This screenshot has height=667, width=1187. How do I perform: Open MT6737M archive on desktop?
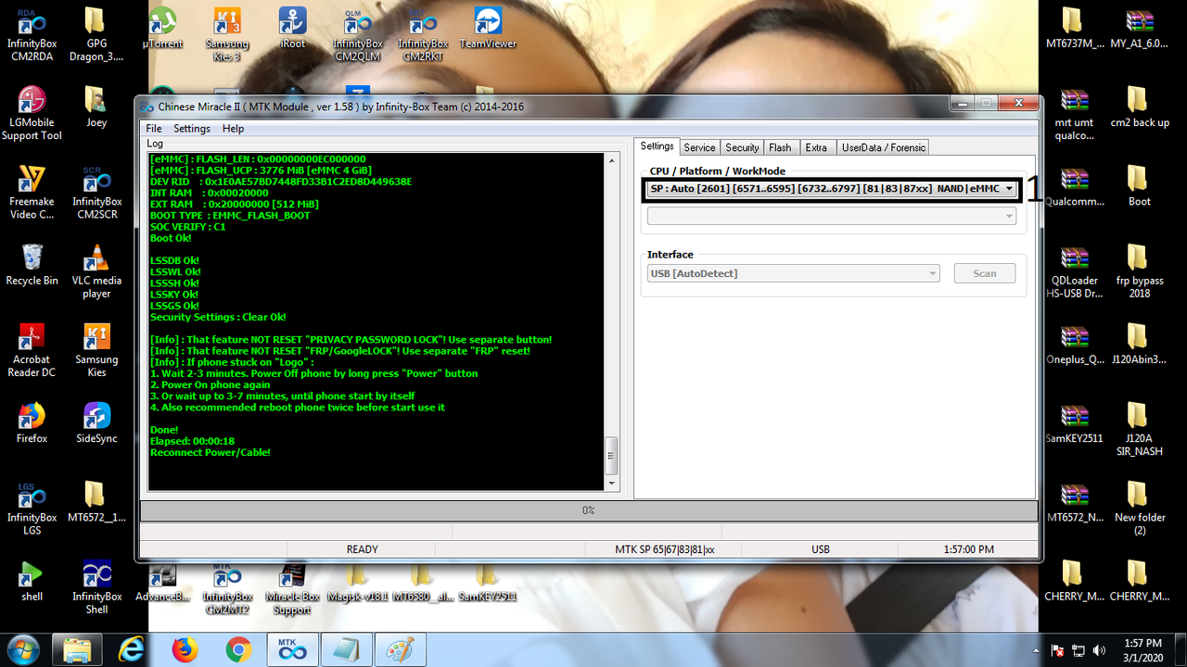click(x=1074, y=28)
